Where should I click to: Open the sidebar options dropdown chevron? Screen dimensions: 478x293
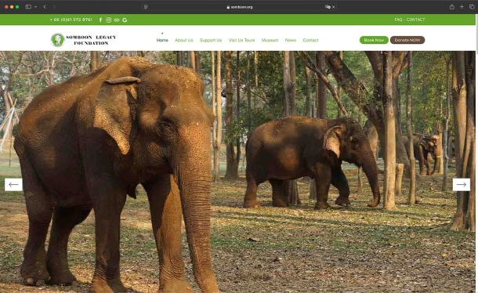36,7
